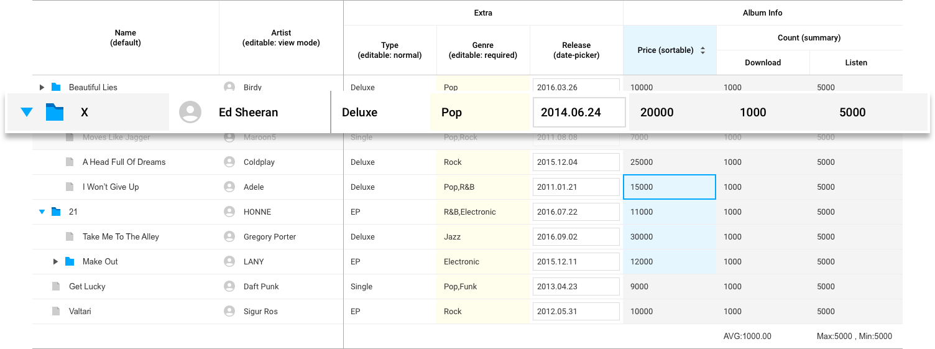Select the Valtari row name
The image size is (935, 349).
click(x=80, y=312)
